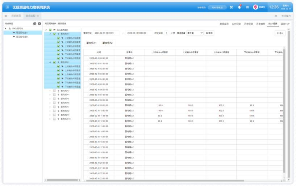Click the administrator avatar icon
This screenshot has height=186, width=296.
pos(256,7)
